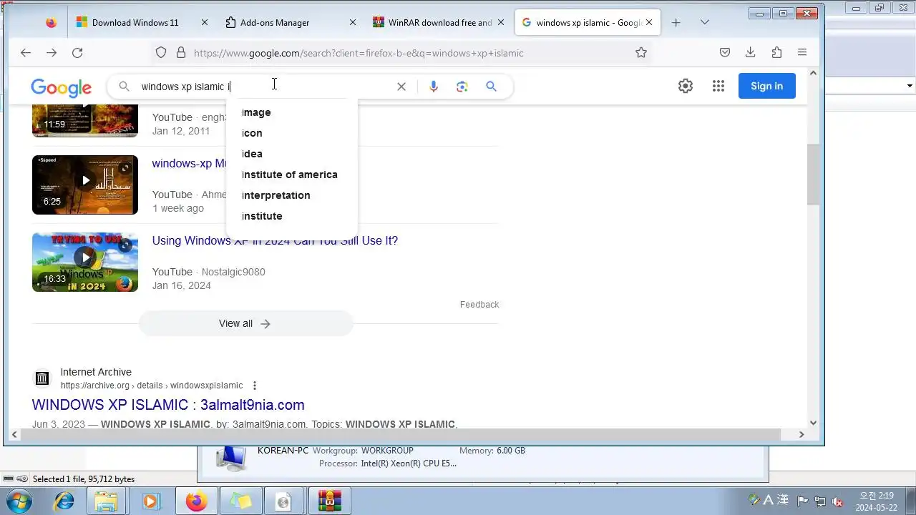Switch to the Download Windows 11 tab
Screen dimensions: 916x515
pos(142,23)
